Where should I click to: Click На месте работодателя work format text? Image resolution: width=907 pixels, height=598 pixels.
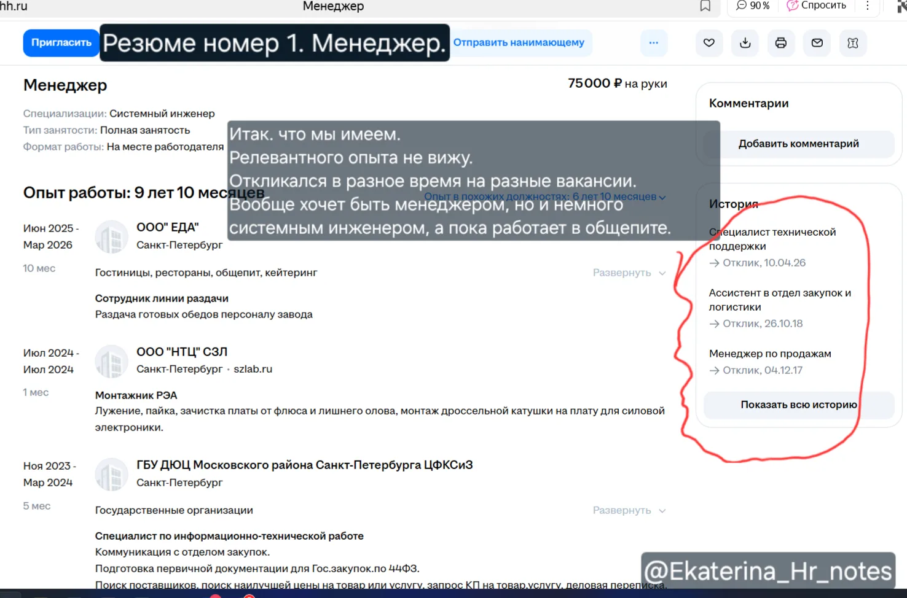click(165, 147)
